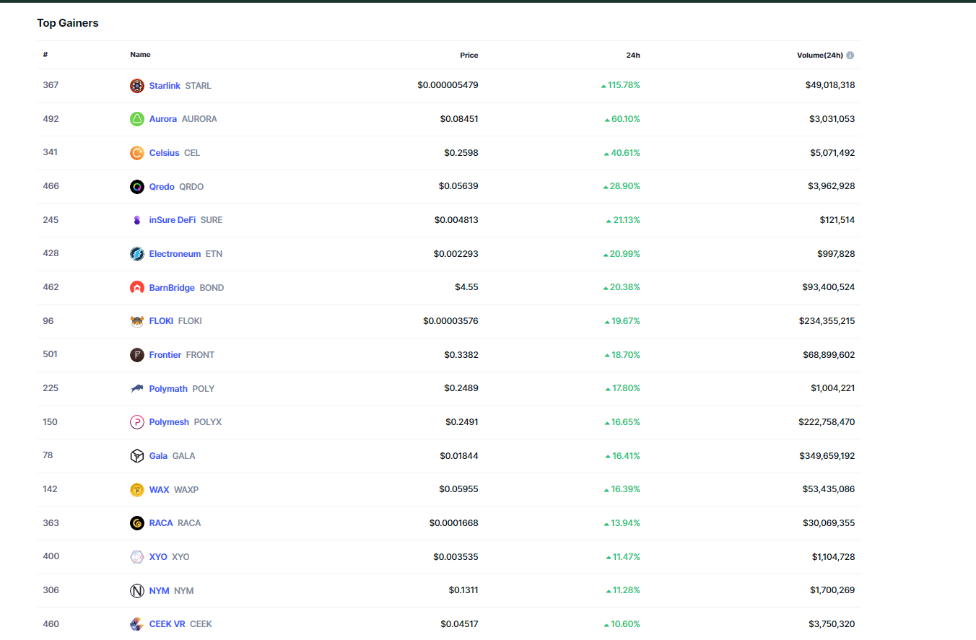Click the Qredo circular logo icon
Image resolution: width=976 pixels, height=640 pixels.
tap(137, 187)
